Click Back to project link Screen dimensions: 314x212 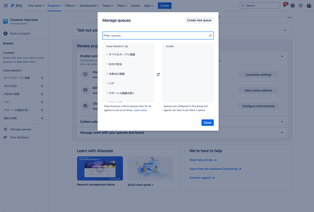pos(20,33)
